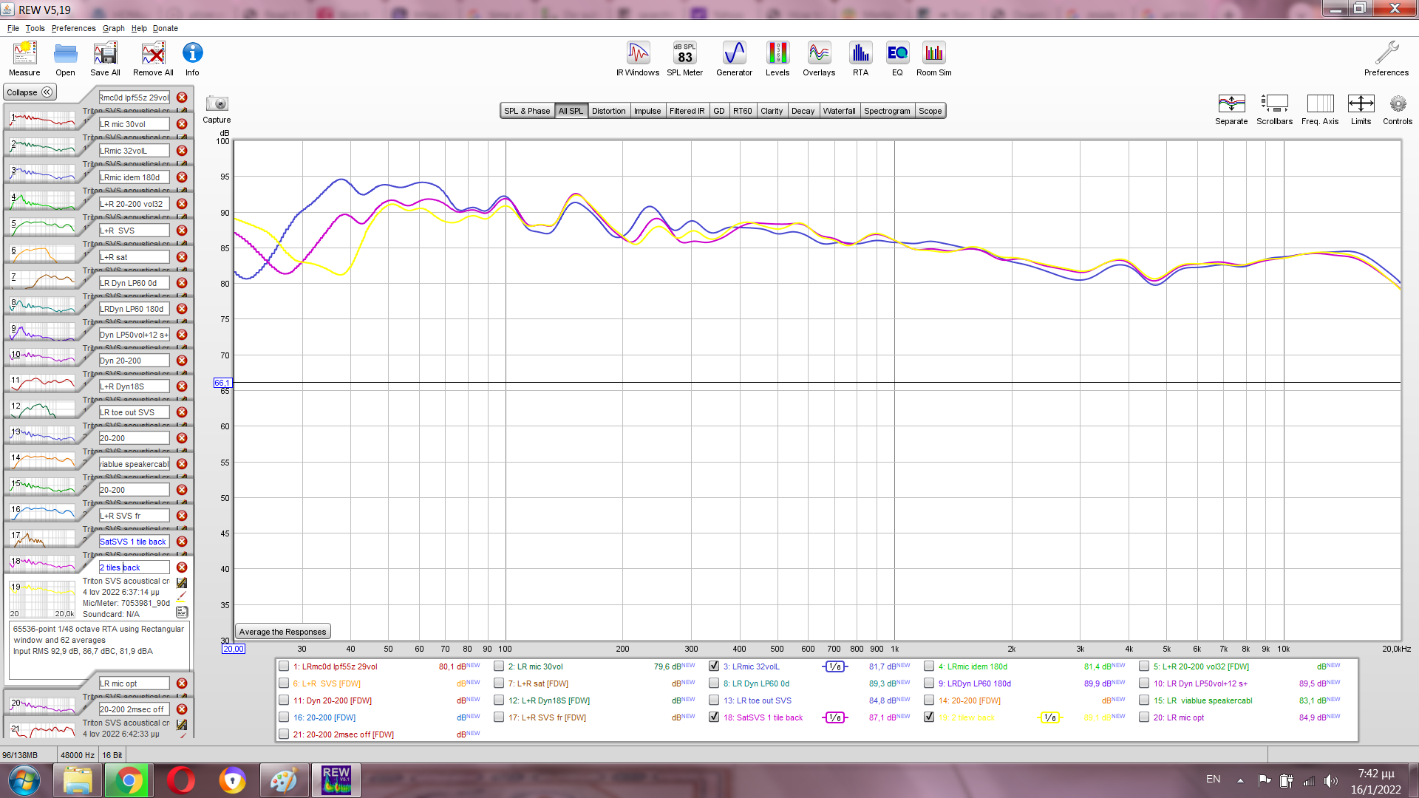The height and width of the screenshot is (798, 1419).
Task: Open Chrome from the taskbar
Action: tap(129, 780)
